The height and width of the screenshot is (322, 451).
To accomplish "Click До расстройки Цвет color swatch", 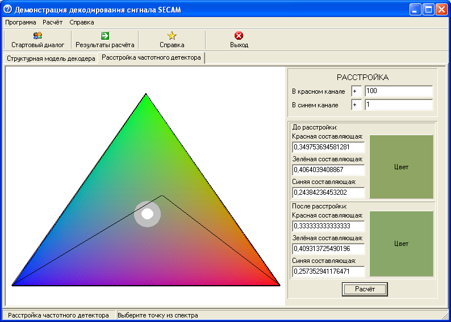I will click(401, 167).
